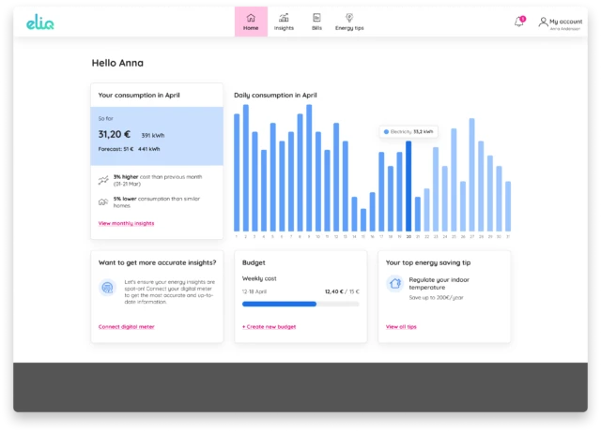Switch to Energy tips tab
The height and width of the screenshot is (432, 601).
349,22
